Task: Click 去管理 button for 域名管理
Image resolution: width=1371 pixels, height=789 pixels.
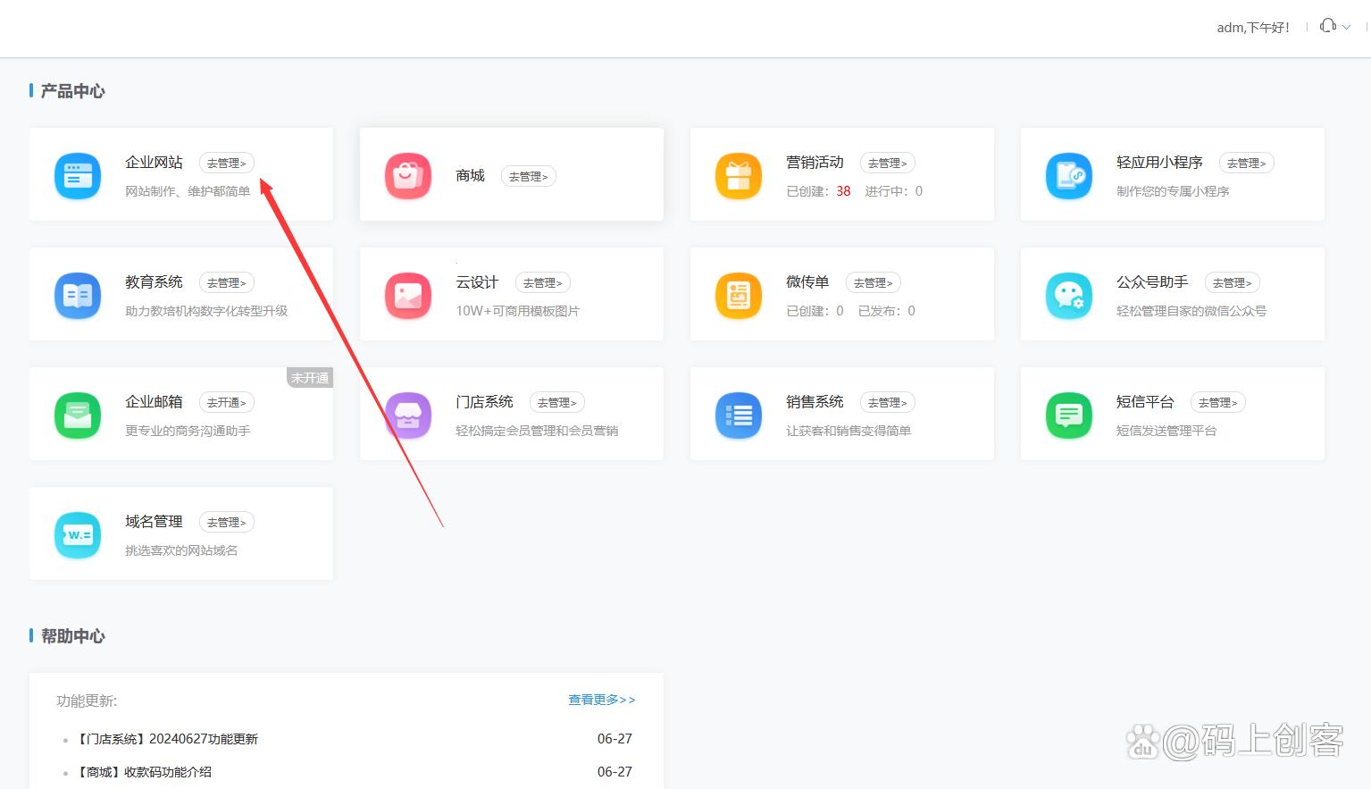Action: coord(227,522)
